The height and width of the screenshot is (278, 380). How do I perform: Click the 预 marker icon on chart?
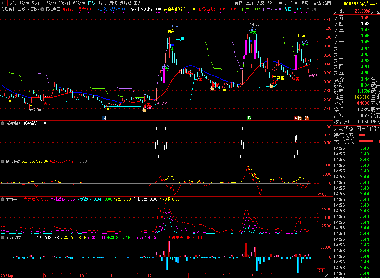click(x=307, y=118)
